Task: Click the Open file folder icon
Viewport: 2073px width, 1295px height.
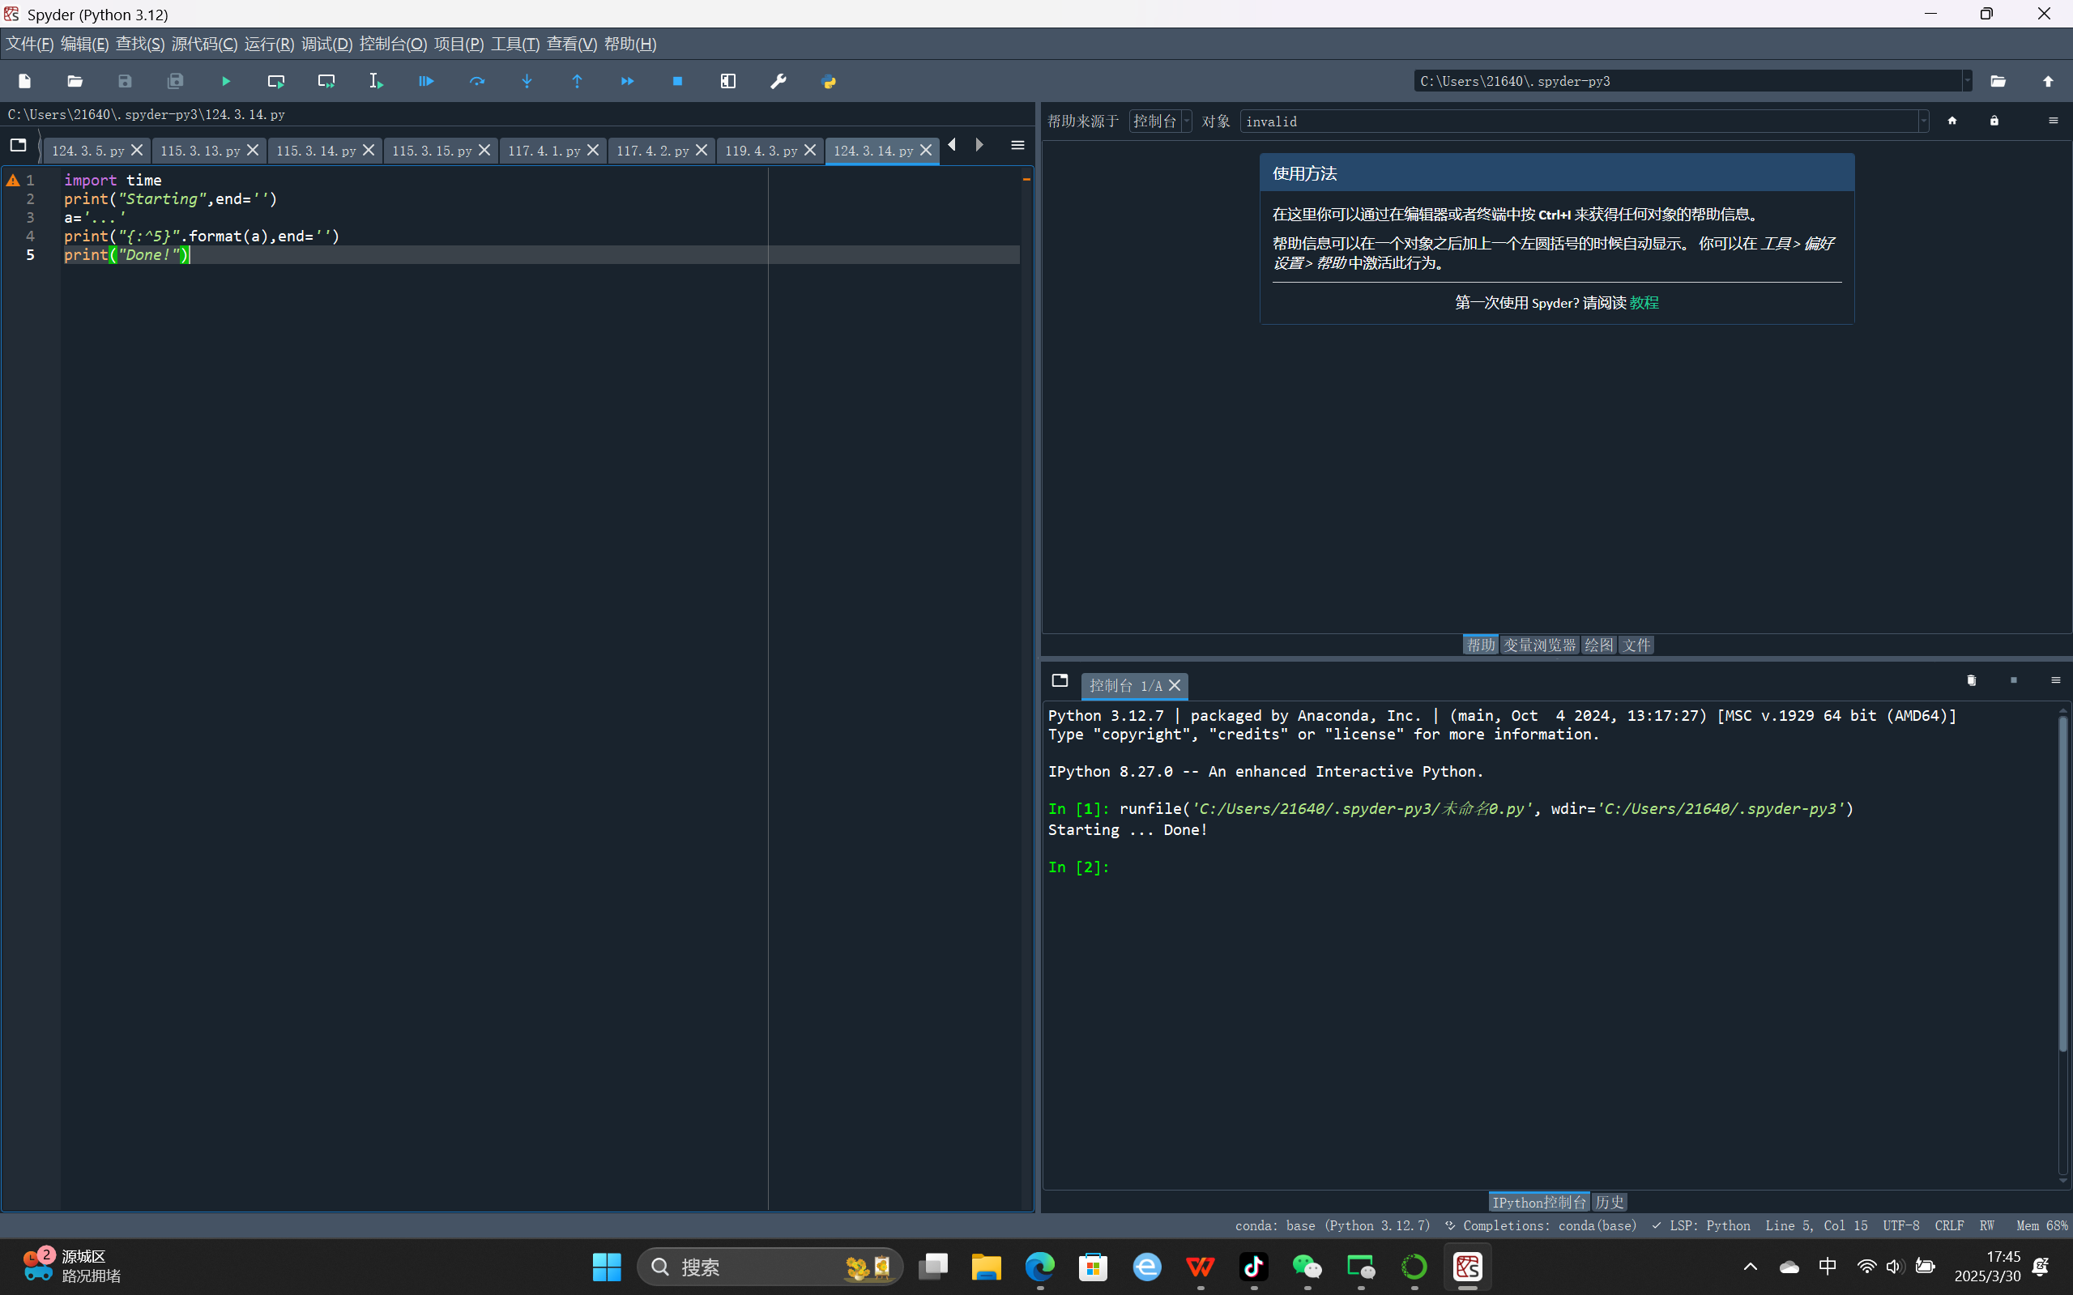Action: [75, 81]
